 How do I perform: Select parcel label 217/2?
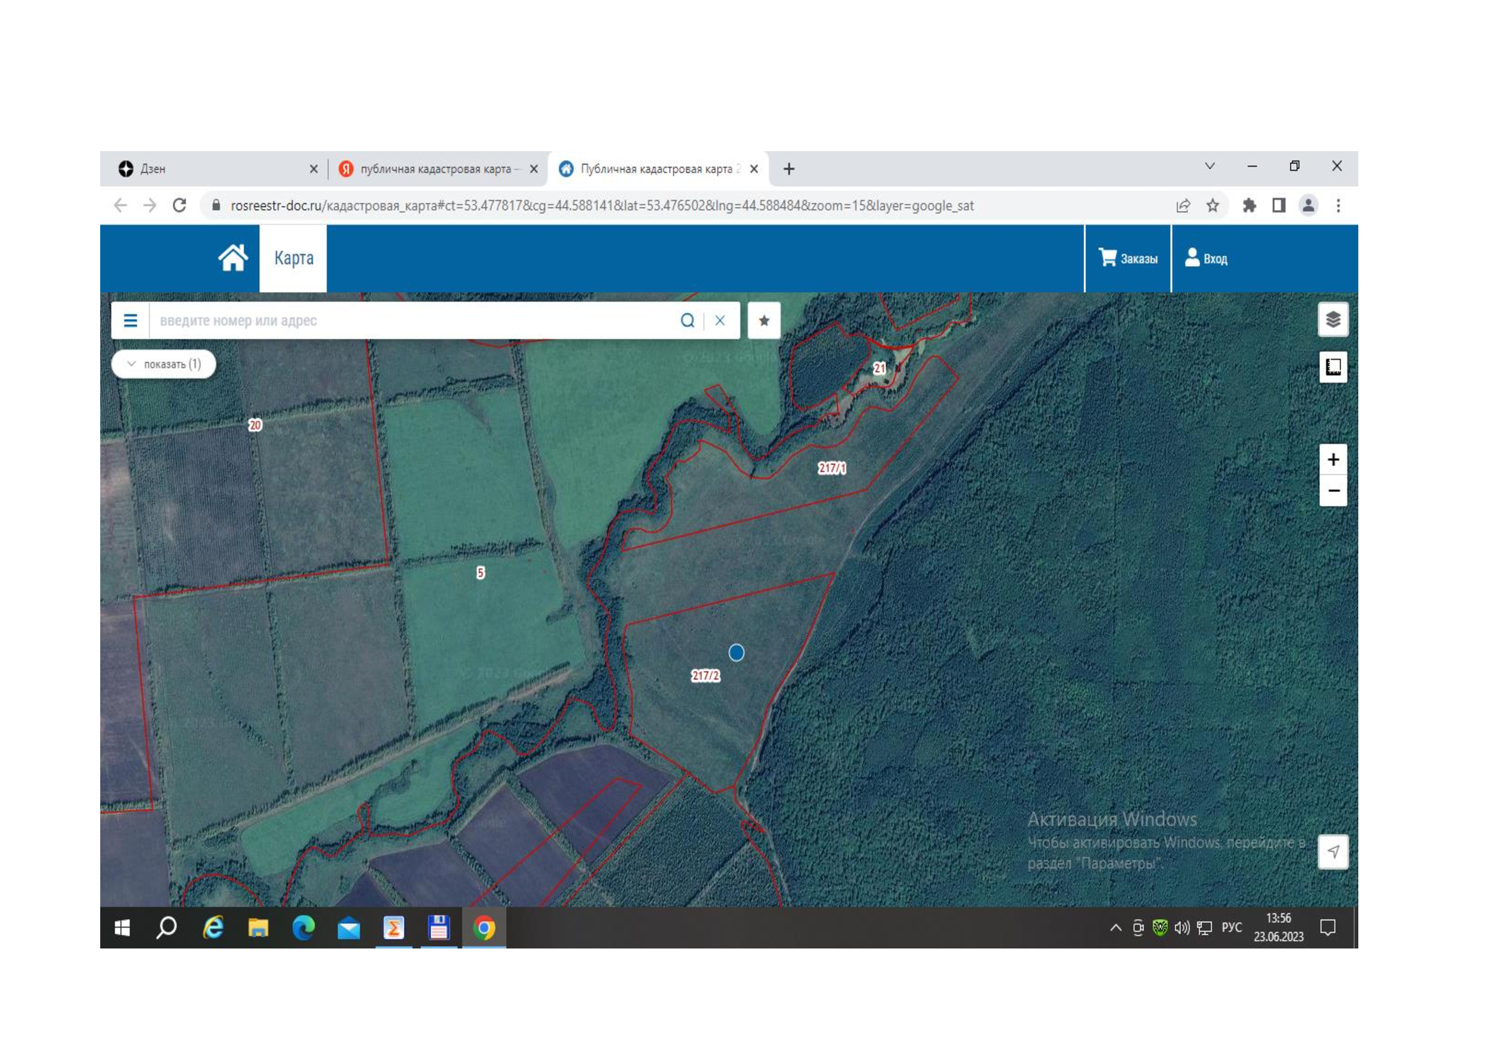click(705, 675)
